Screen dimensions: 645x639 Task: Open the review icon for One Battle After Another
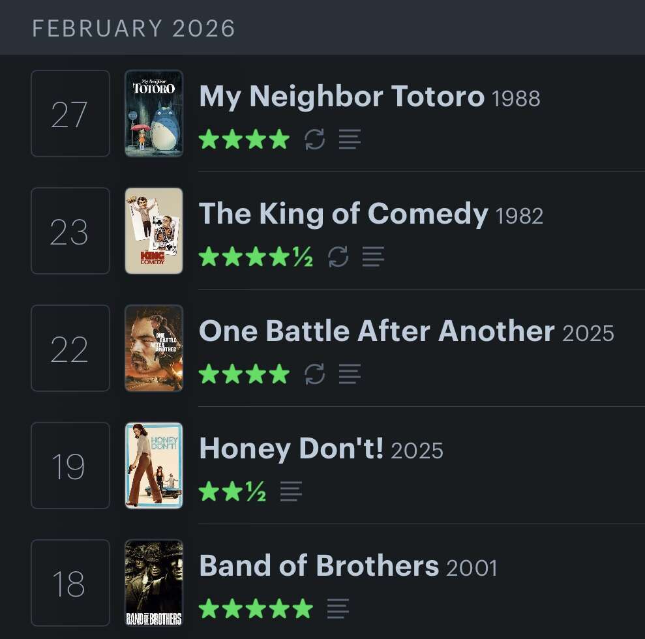click(350, 374)
